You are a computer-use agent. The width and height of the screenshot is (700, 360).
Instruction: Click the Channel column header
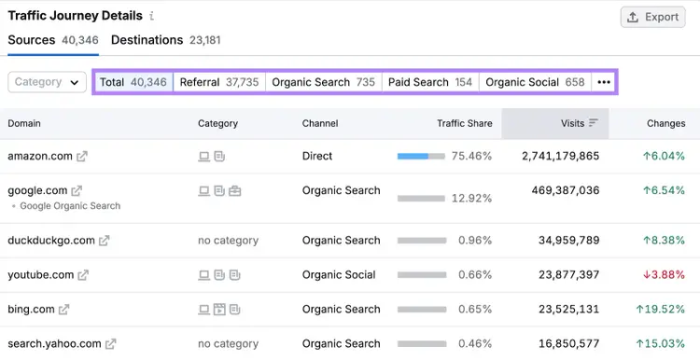(x=320, y=123)
